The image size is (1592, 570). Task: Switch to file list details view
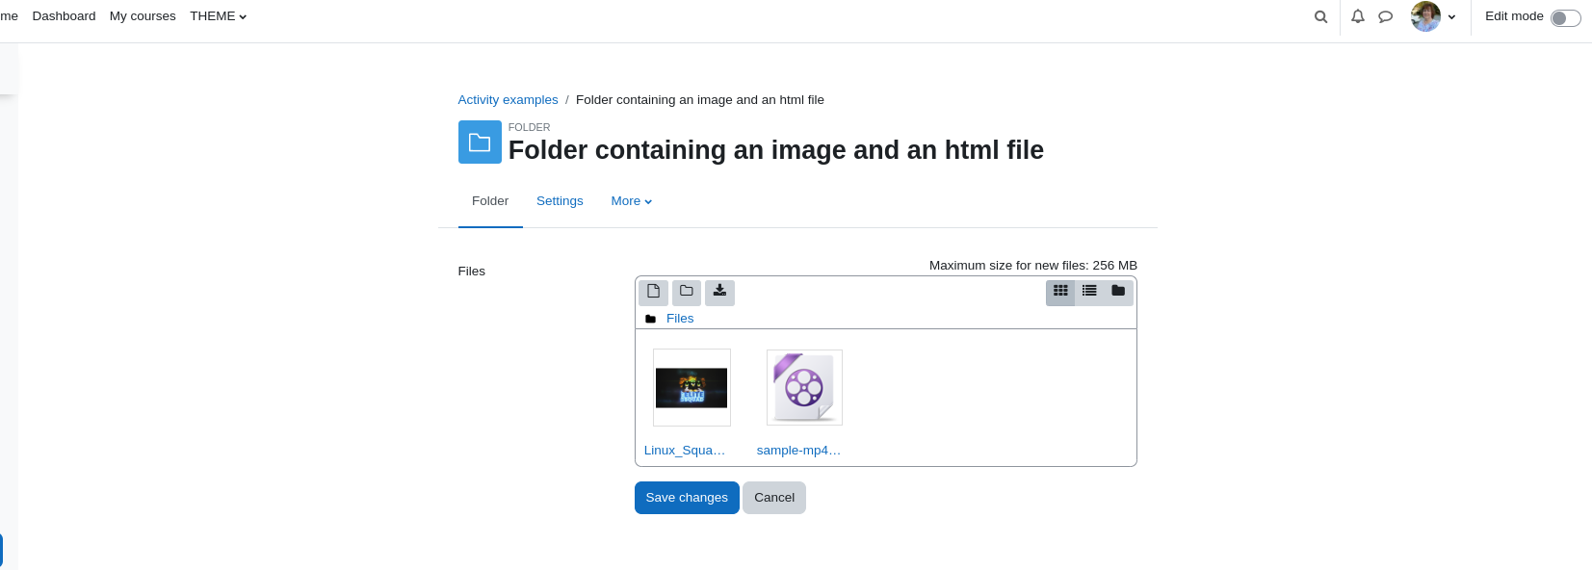pos(1089,292)
